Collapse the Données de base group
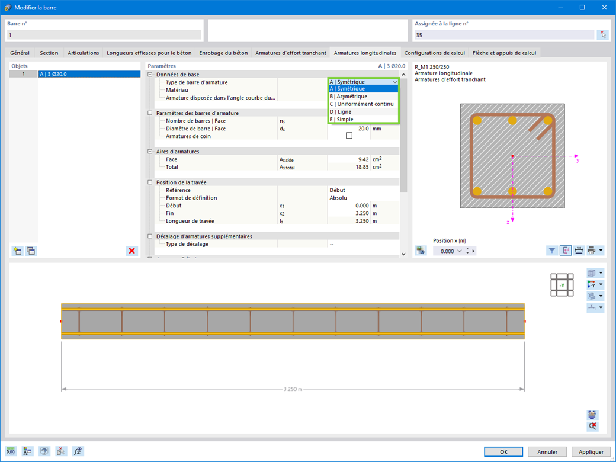Screen dimensions: 616x462 click(150, 75)
